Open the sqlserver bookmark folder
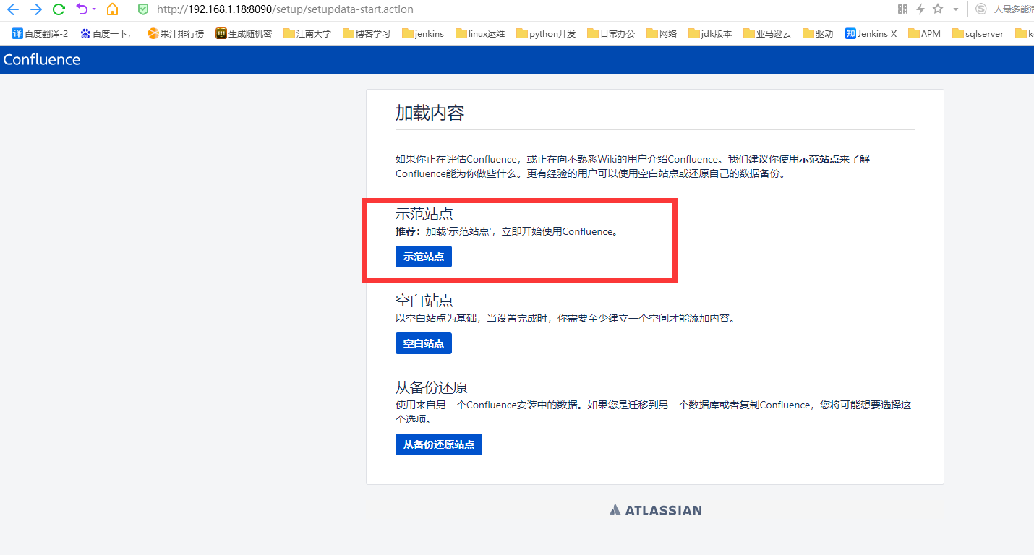 click(x=978, y=33)
